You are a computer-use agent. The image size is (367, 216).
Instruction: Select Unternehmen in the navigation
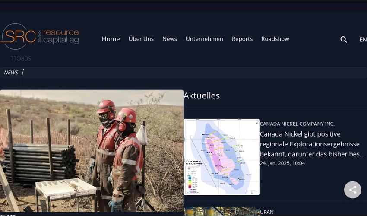tap(204, 39)
